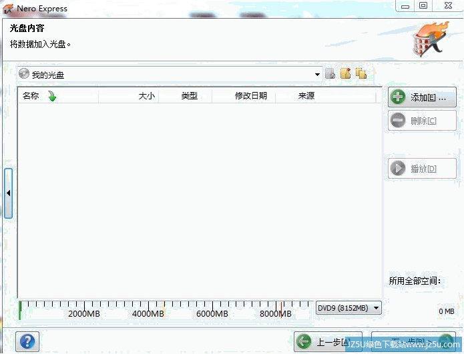Image resolution: width=464 pixels, height=354 pixels.
Task: Click the 所用全部空间 label
Action: click(415, 281)
